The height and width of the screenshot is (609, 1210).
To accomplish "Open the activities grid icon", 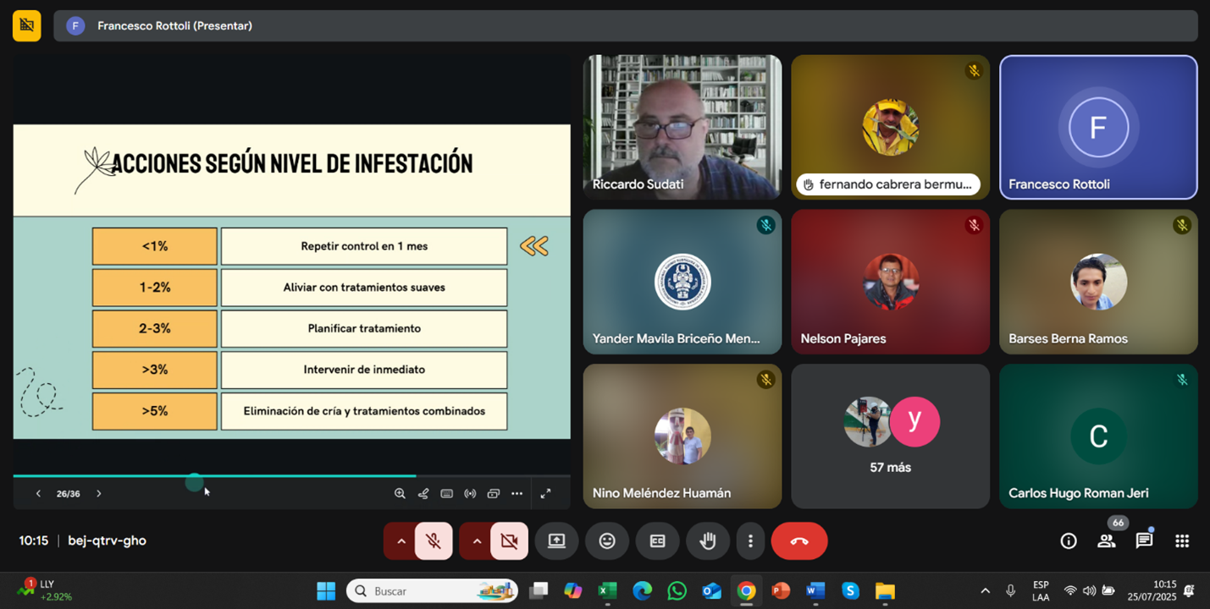I will click(1182, 541).
